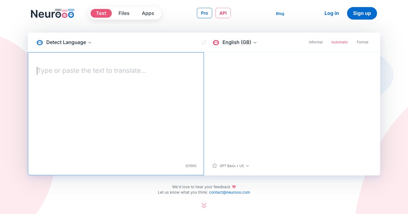Click the swap languages arrows icon
Image resolution: width=408 pixels, height=214 pixels.
coord(204,42)
